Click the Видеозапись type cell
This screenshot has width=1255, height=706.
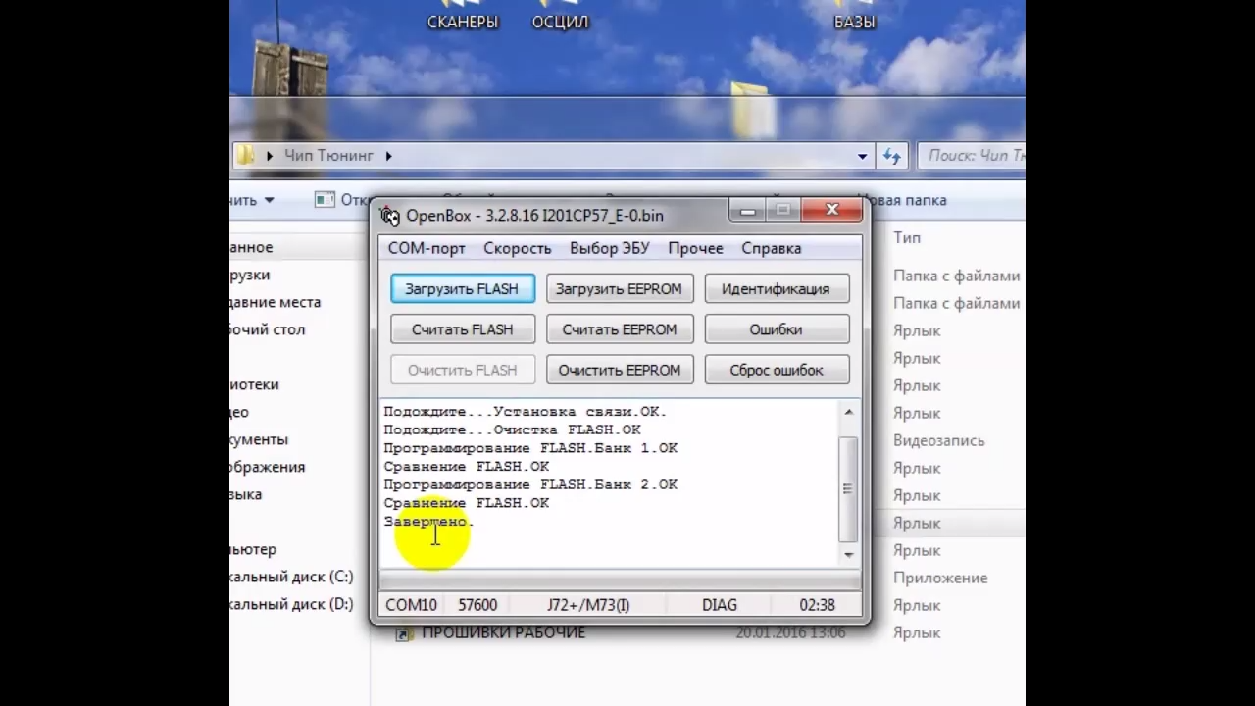[938, 440]
